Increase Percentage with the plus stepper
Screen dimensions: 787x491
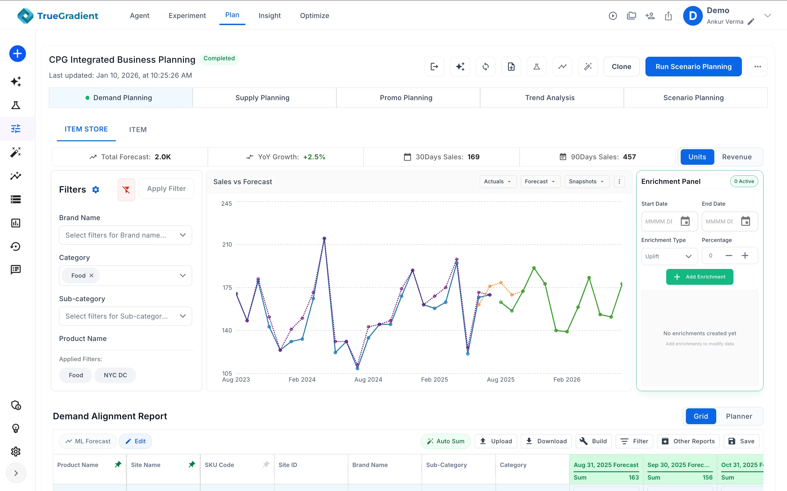pos(745,256)
